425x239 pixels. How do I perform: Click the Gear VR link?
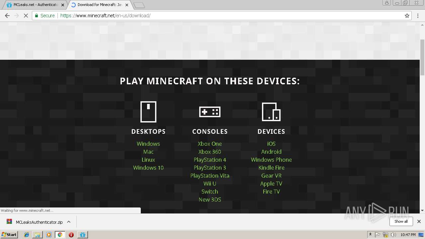271,176
